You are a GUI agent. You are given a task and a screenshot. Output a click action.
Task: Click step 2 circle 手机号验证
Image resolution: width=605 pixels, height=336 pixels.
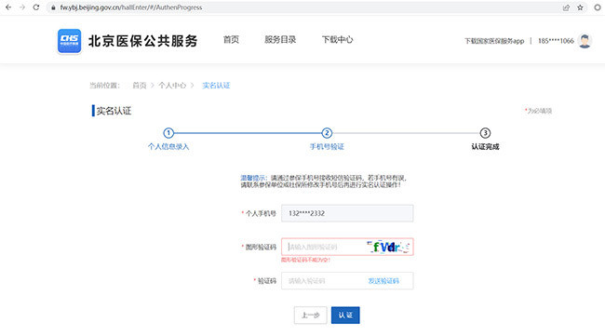(x=327, y=133)
